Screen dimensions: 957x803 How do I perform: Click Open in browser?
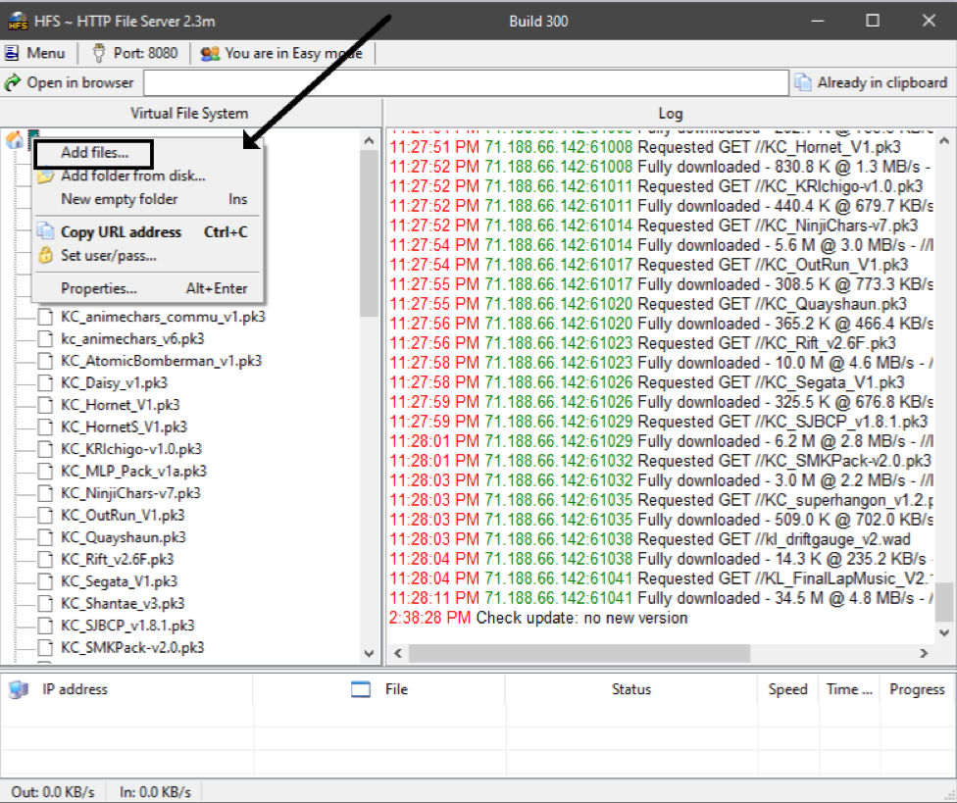[70, 82]
